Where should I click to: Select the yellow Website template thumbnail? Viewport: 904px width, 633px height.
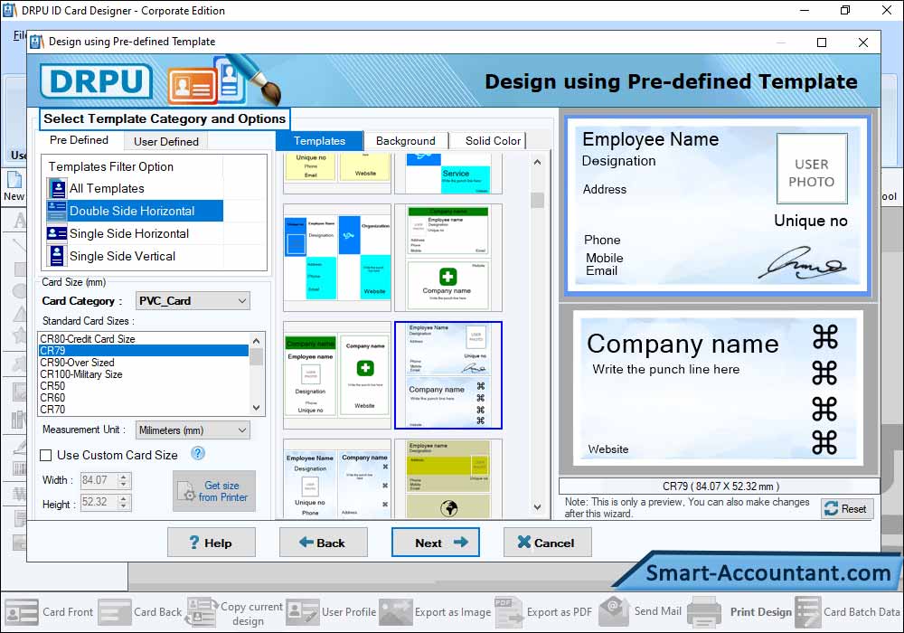[x=337, y=174]
